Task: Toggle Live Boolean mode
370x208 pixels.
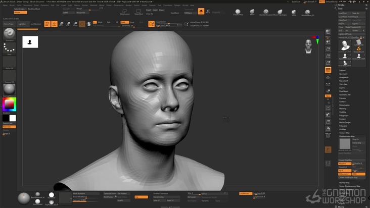Action: point(36,24)
